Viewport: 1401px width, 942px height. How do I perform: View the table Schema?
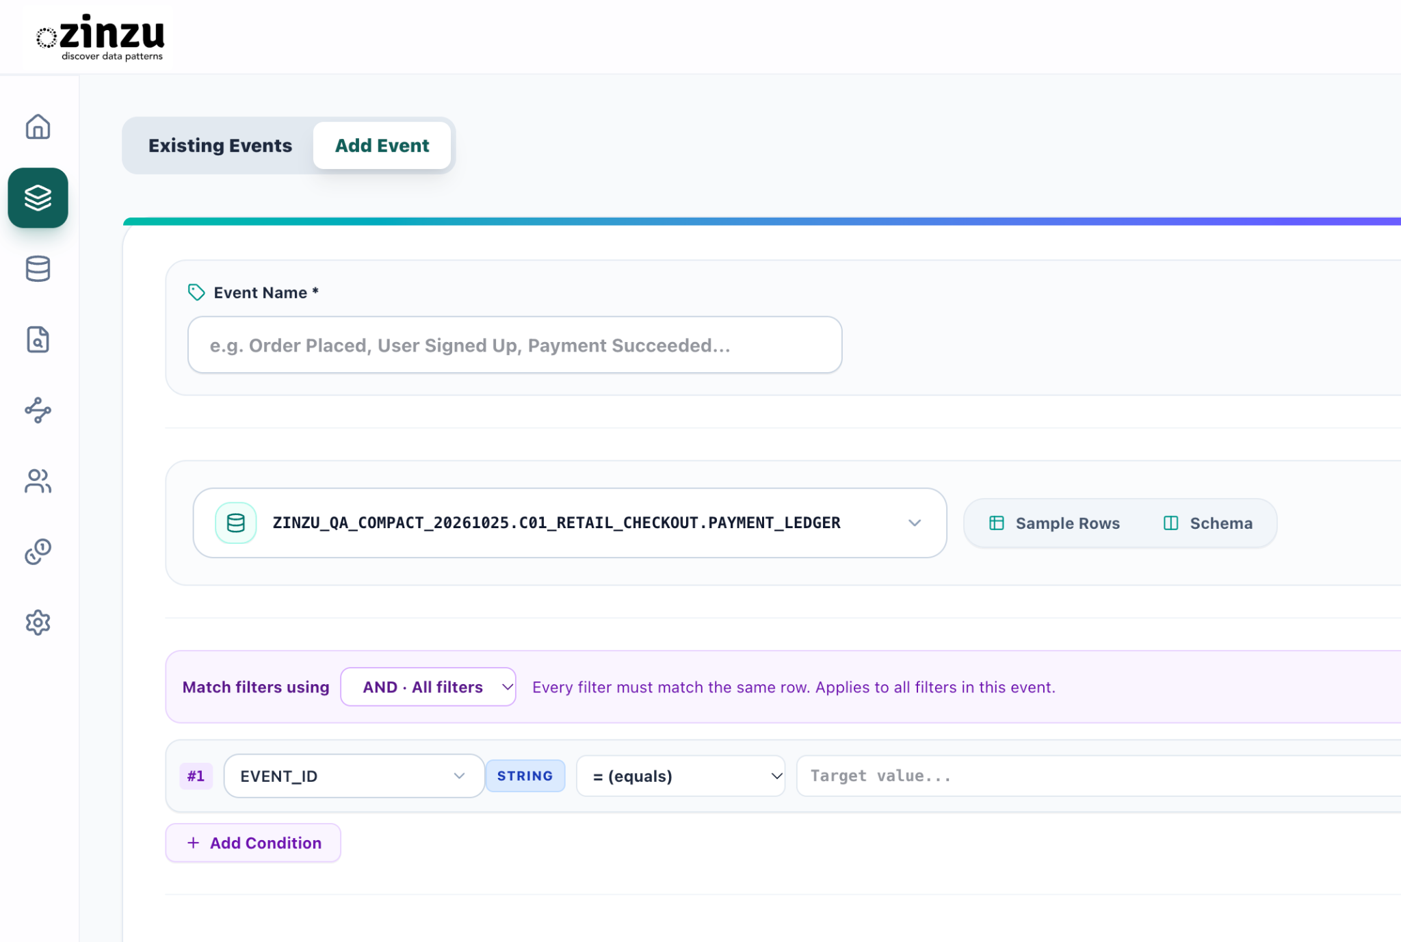[1208, 523]
